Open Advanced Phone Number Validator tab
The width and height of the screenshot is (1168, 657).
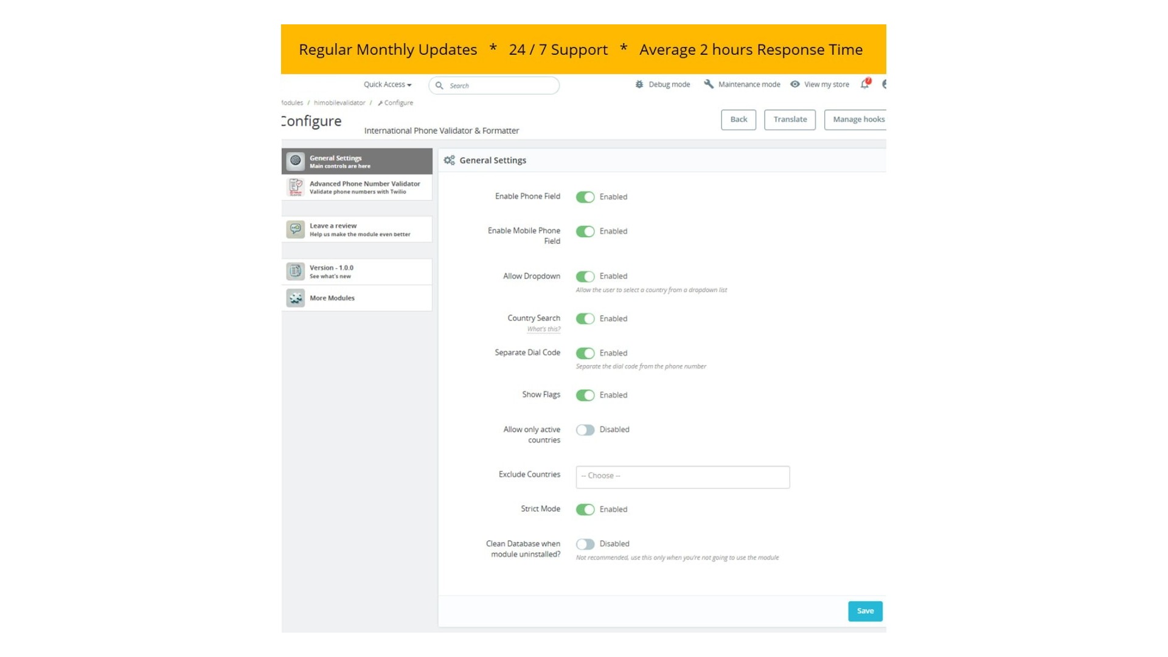click(x=364, y=187)
